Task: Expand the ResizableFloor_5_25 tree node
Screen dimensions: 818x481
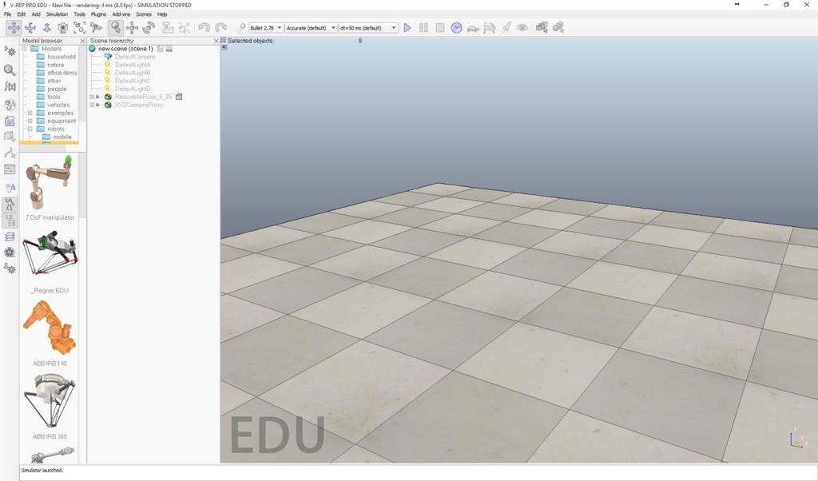Action: pos(92,97)
